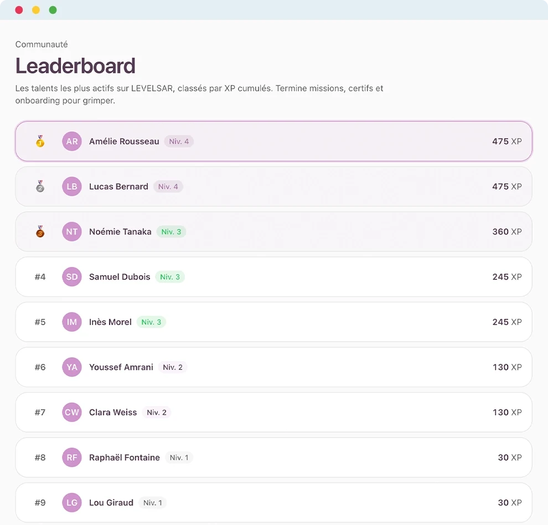Click the Niv. 4 badge next to Amélie Rousseau

tap(179, 141)
